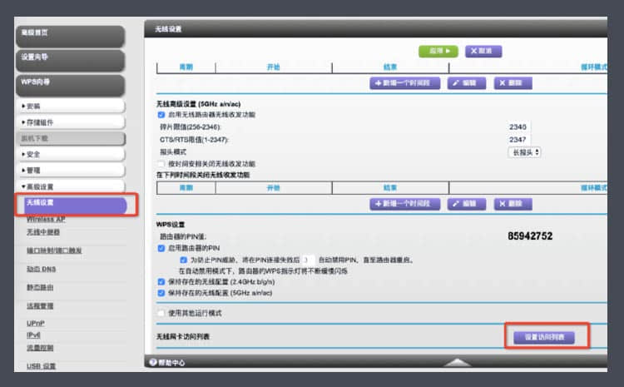Click the 开始 column header in 5GHz schedule table
624x387 pixels.
274,188
